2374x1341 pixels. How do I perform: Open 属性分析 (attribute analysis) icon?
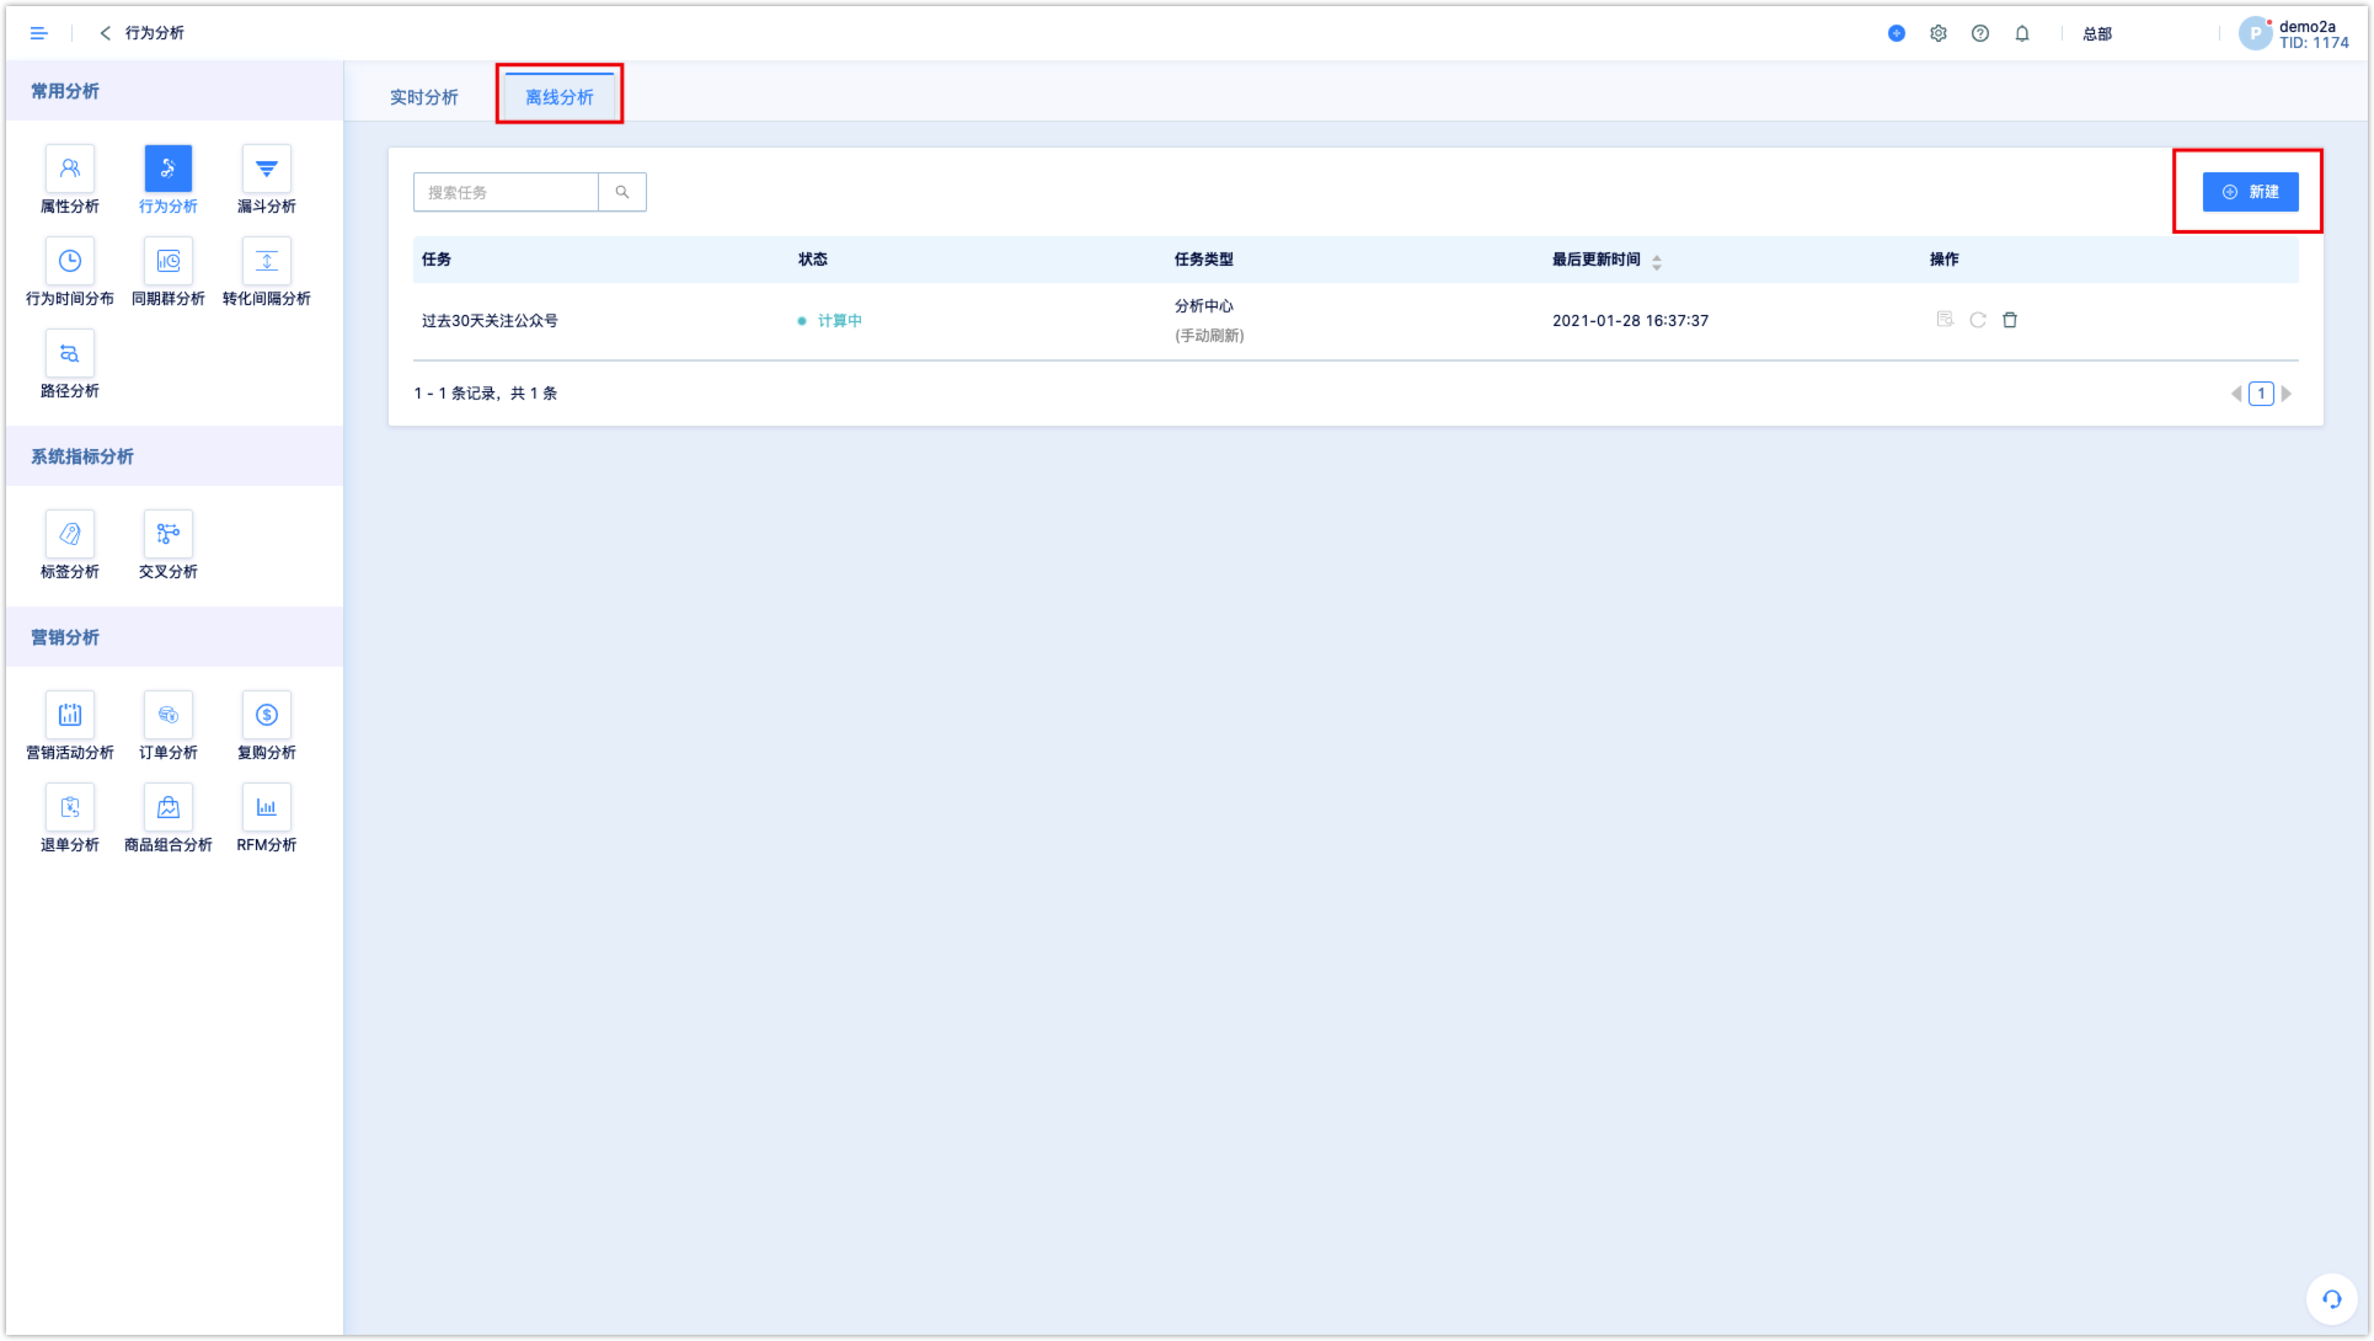[69, 168]
